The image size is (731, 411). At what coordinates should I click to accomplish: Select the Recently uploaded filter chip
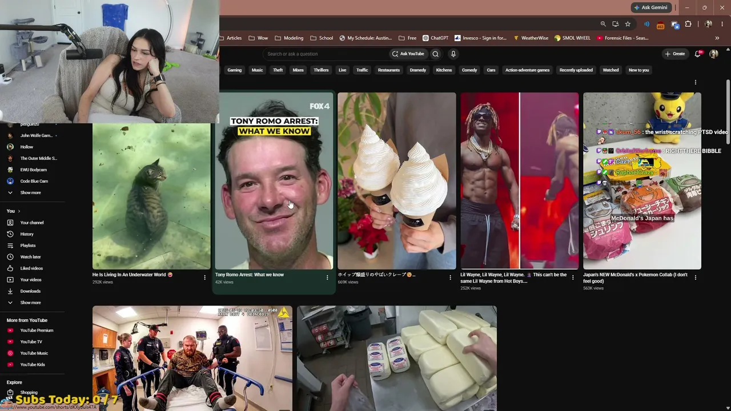[576, 70]
